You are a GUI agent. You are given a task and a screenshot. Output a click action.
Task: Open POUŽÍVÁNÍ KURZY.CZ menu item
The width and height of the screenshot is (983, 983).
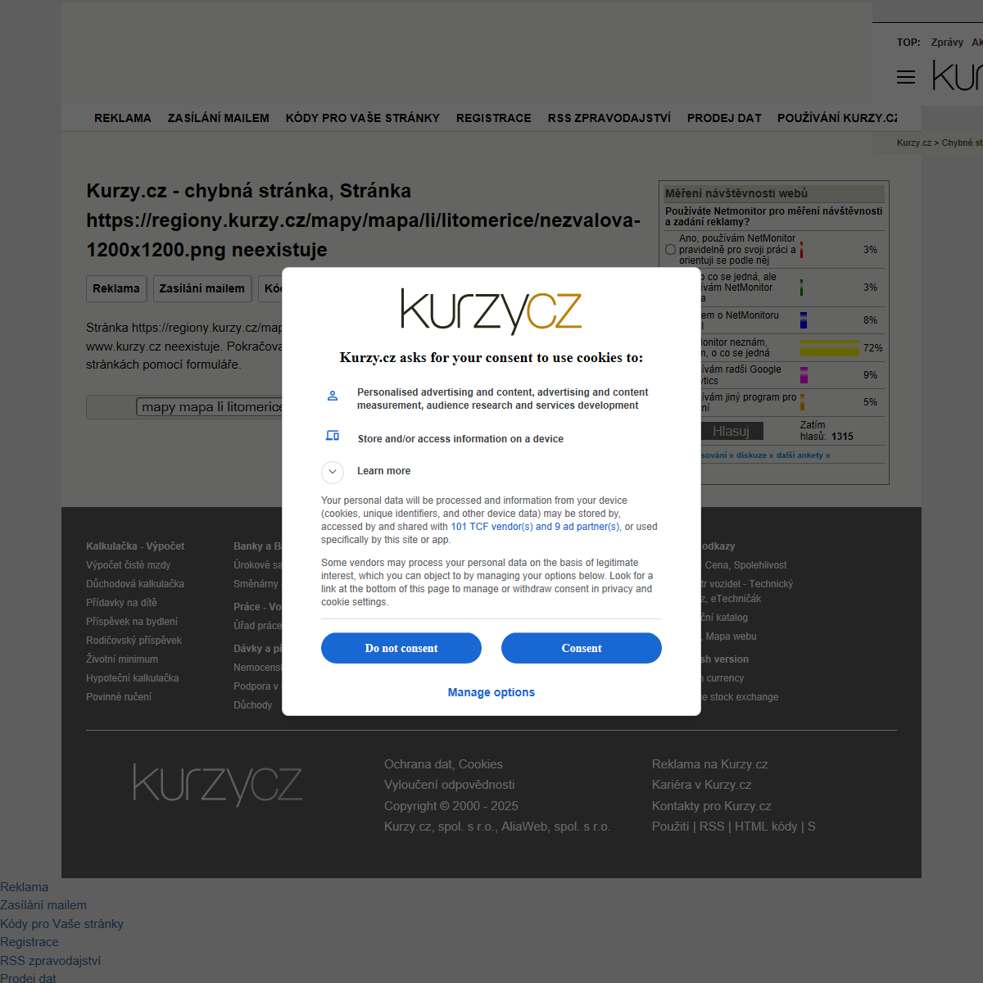coord(837,118)
